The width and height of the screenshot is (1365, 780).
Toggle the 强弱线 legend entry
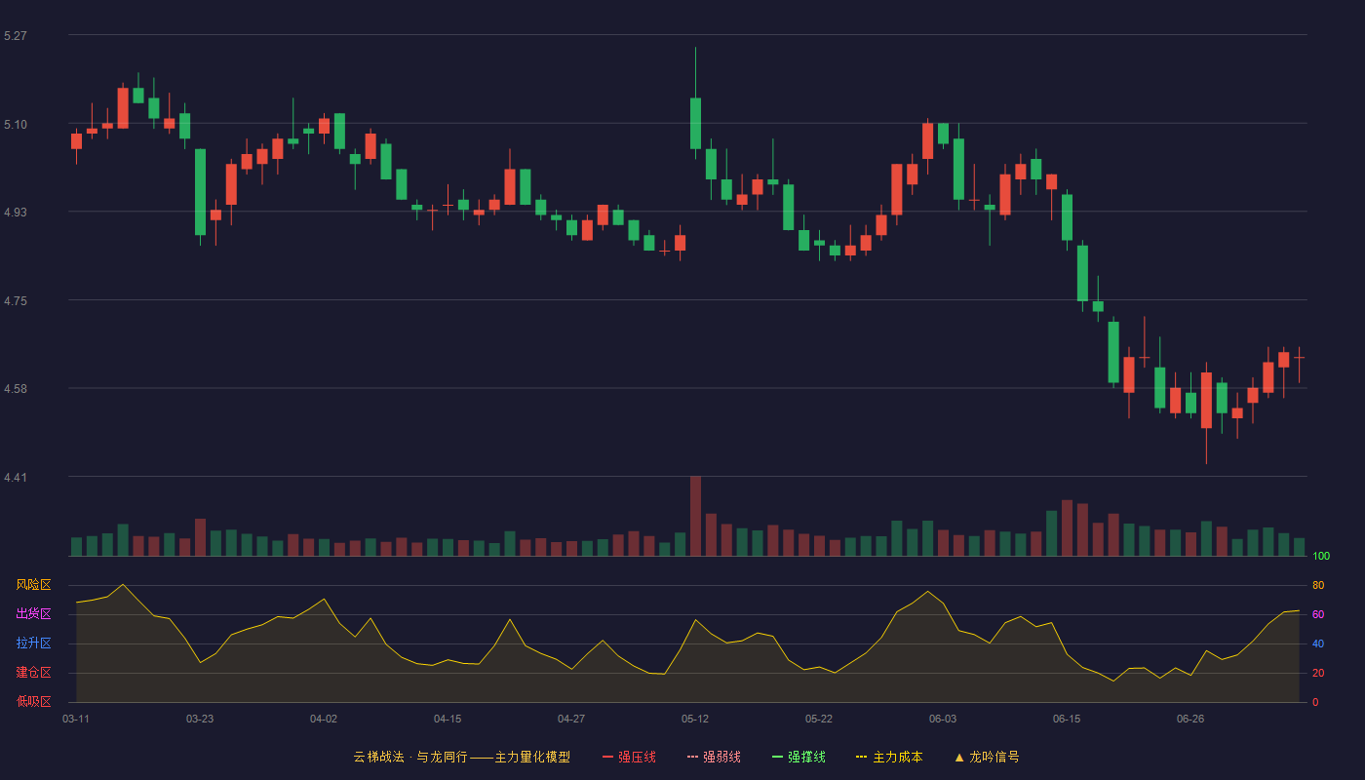click(714, 757)
